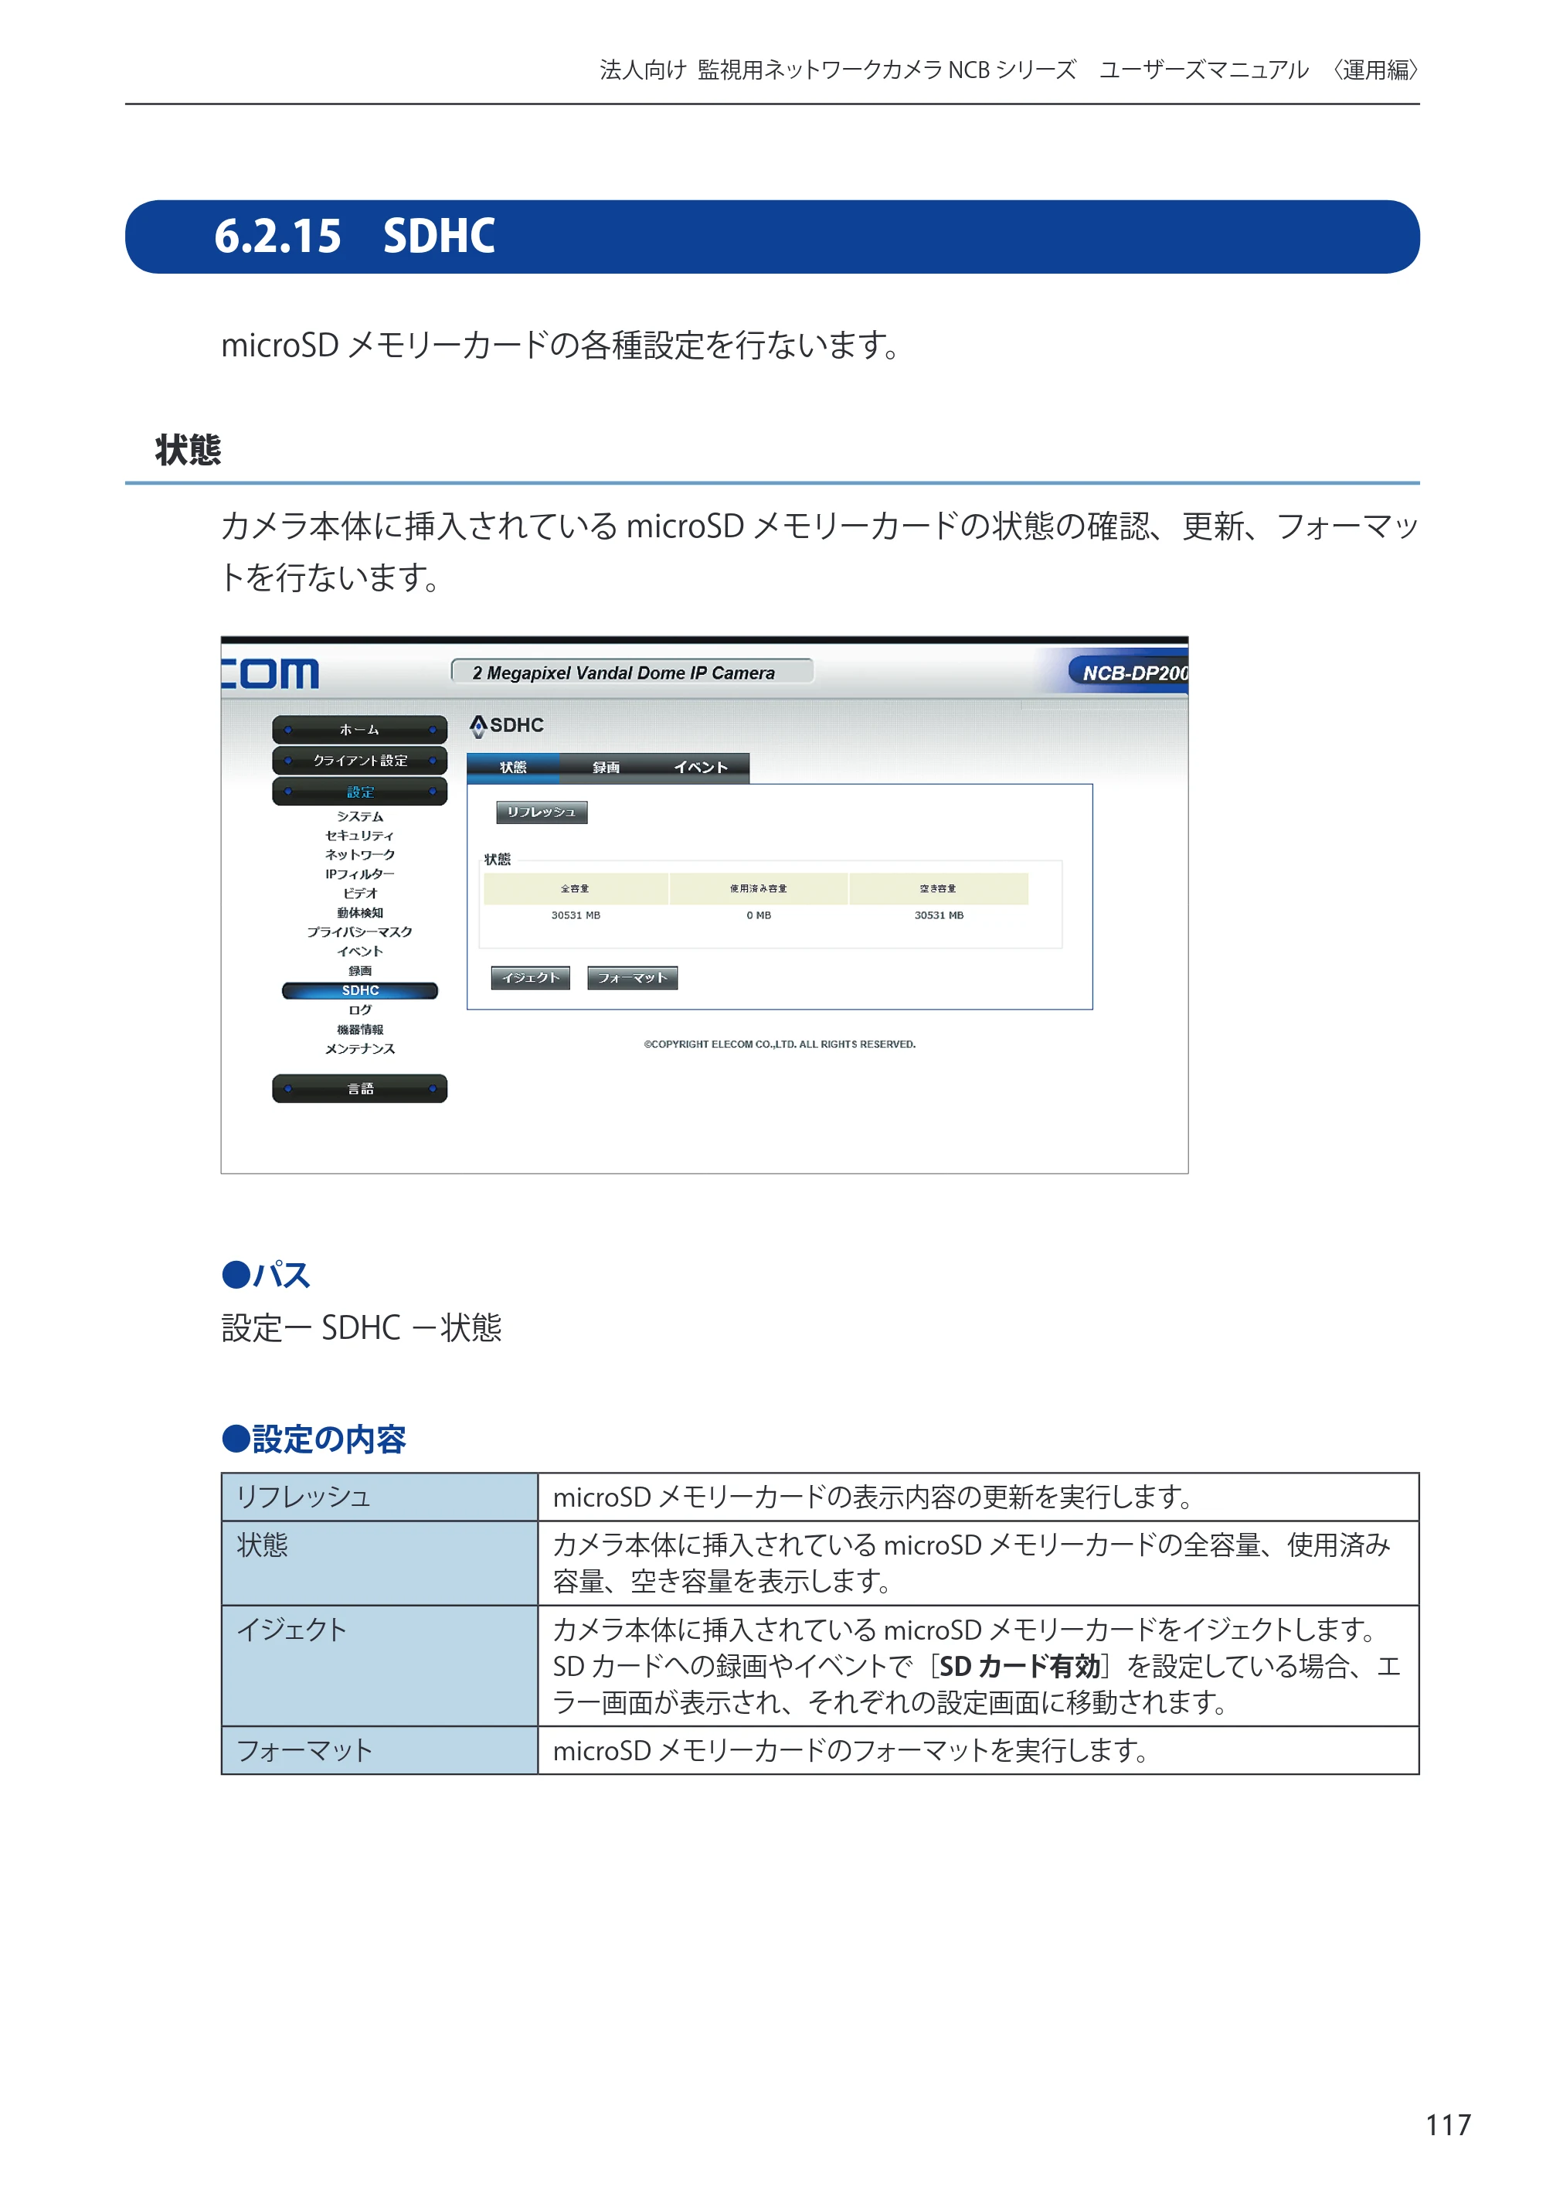Click the 使用済み容量 column header

tap(759, 889)
